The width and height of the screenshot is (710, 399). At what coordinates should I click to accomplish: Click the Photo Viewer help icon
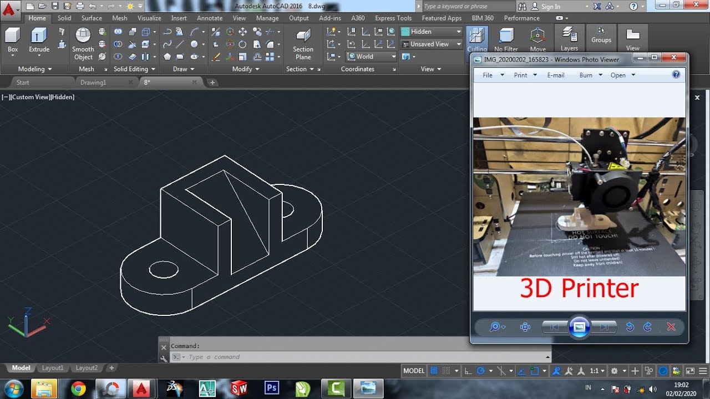pyautogui.click(x=676, y=74)
